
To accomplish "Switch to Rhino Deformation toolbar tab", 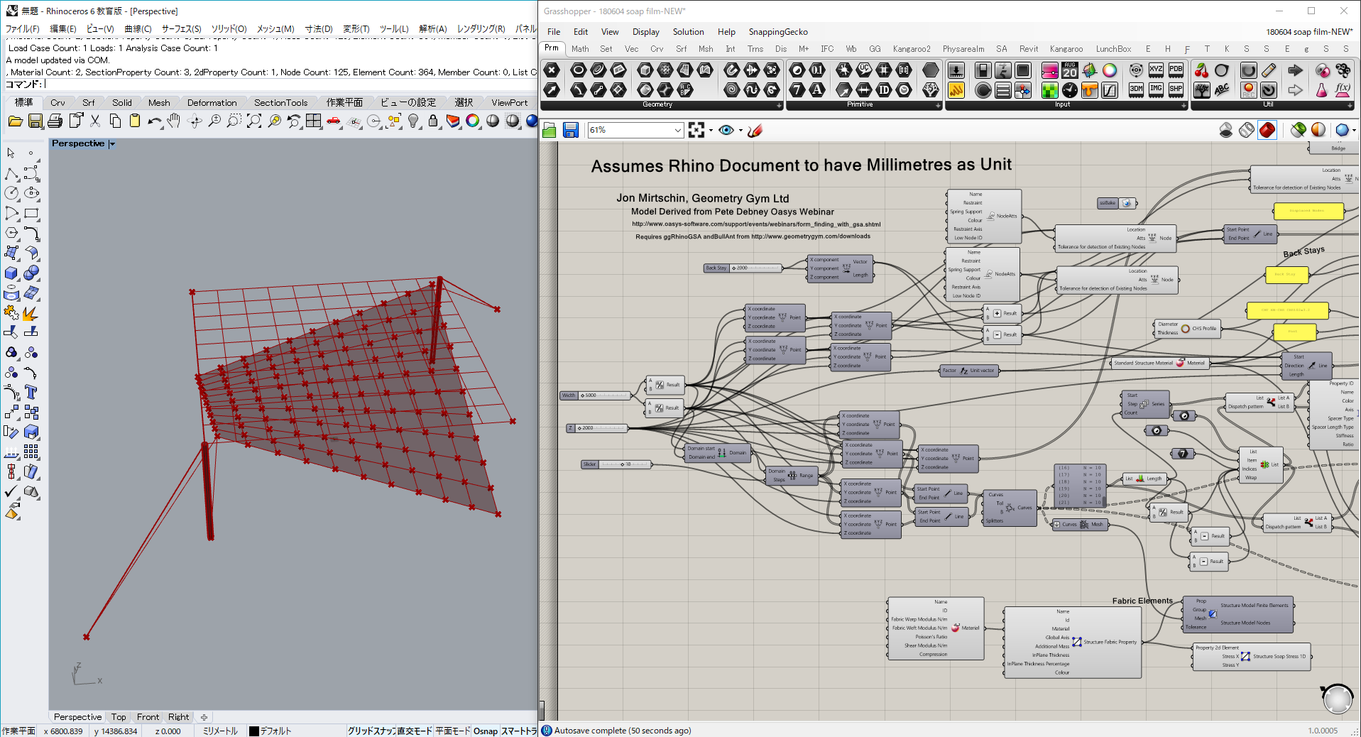I will click(212, 103).
